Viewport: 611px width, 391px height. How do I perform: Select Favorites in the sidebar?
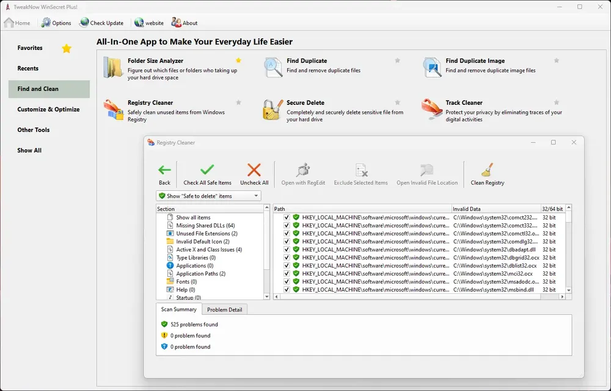click(49, 48)
